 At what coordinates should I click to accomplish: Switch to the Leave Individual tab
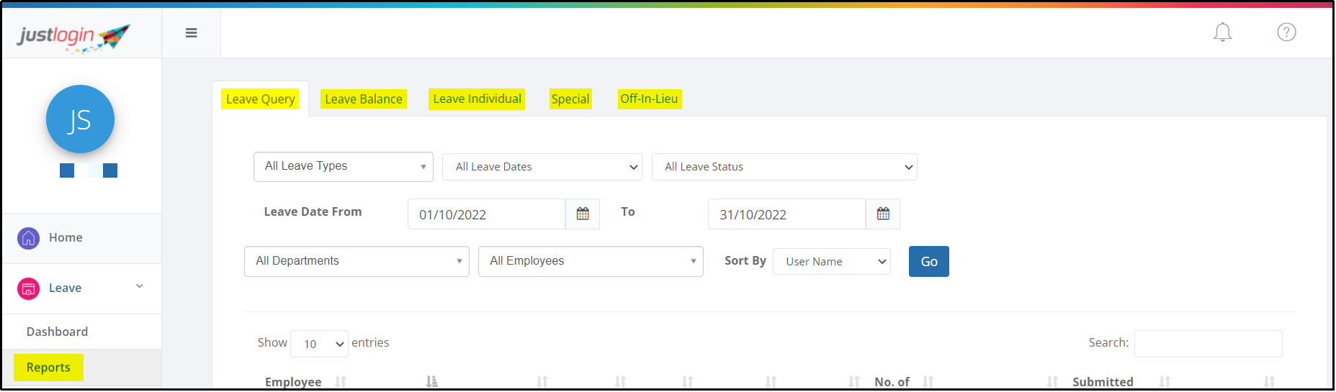tap(477, 99)
